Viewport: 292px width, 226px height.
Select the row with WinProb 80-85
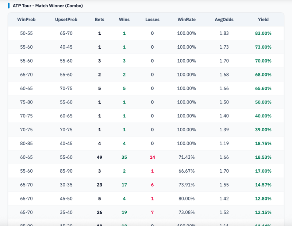coord(146,143)
